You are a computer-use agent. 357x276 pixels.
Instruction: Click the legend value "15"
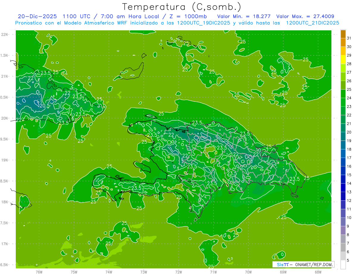pos(349,175)
